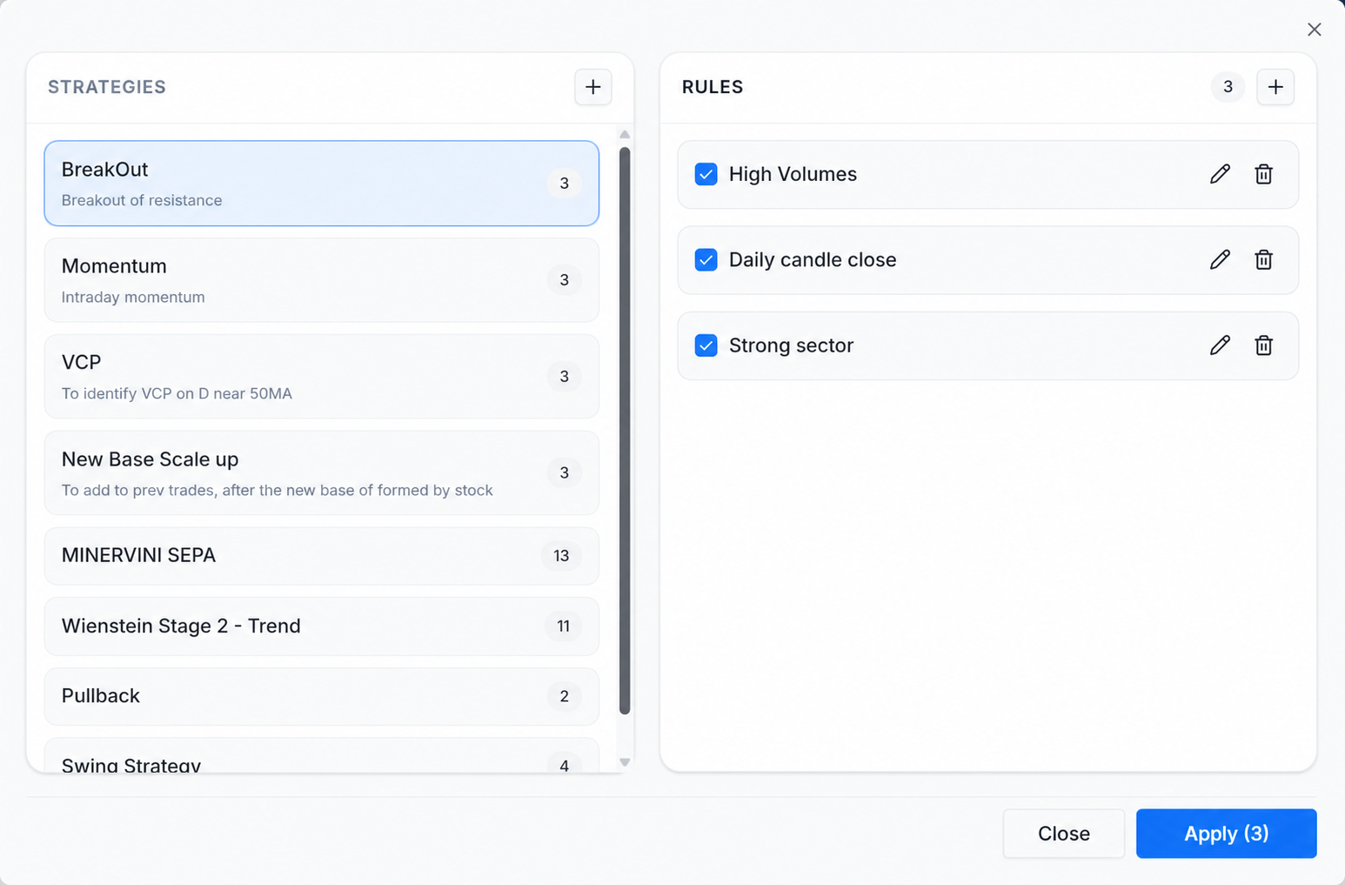Click the Close button

(1064, 834)
